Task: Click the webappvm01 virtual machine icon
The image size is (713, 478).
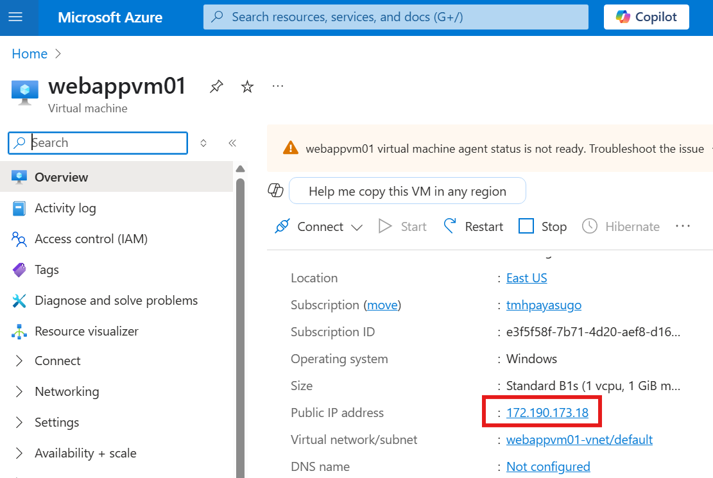Action: 24,92
